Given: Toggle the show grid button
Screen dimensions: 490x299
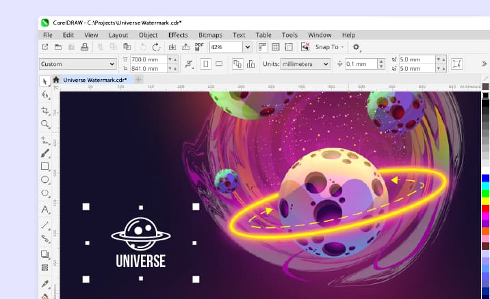Looking at the screenshot, I should (x=276, y=47).
